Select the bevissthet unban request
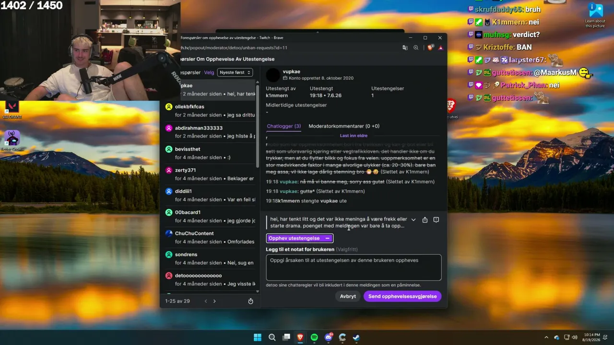Viewport: 614px width, 345px height. click(x=211, y=153)
